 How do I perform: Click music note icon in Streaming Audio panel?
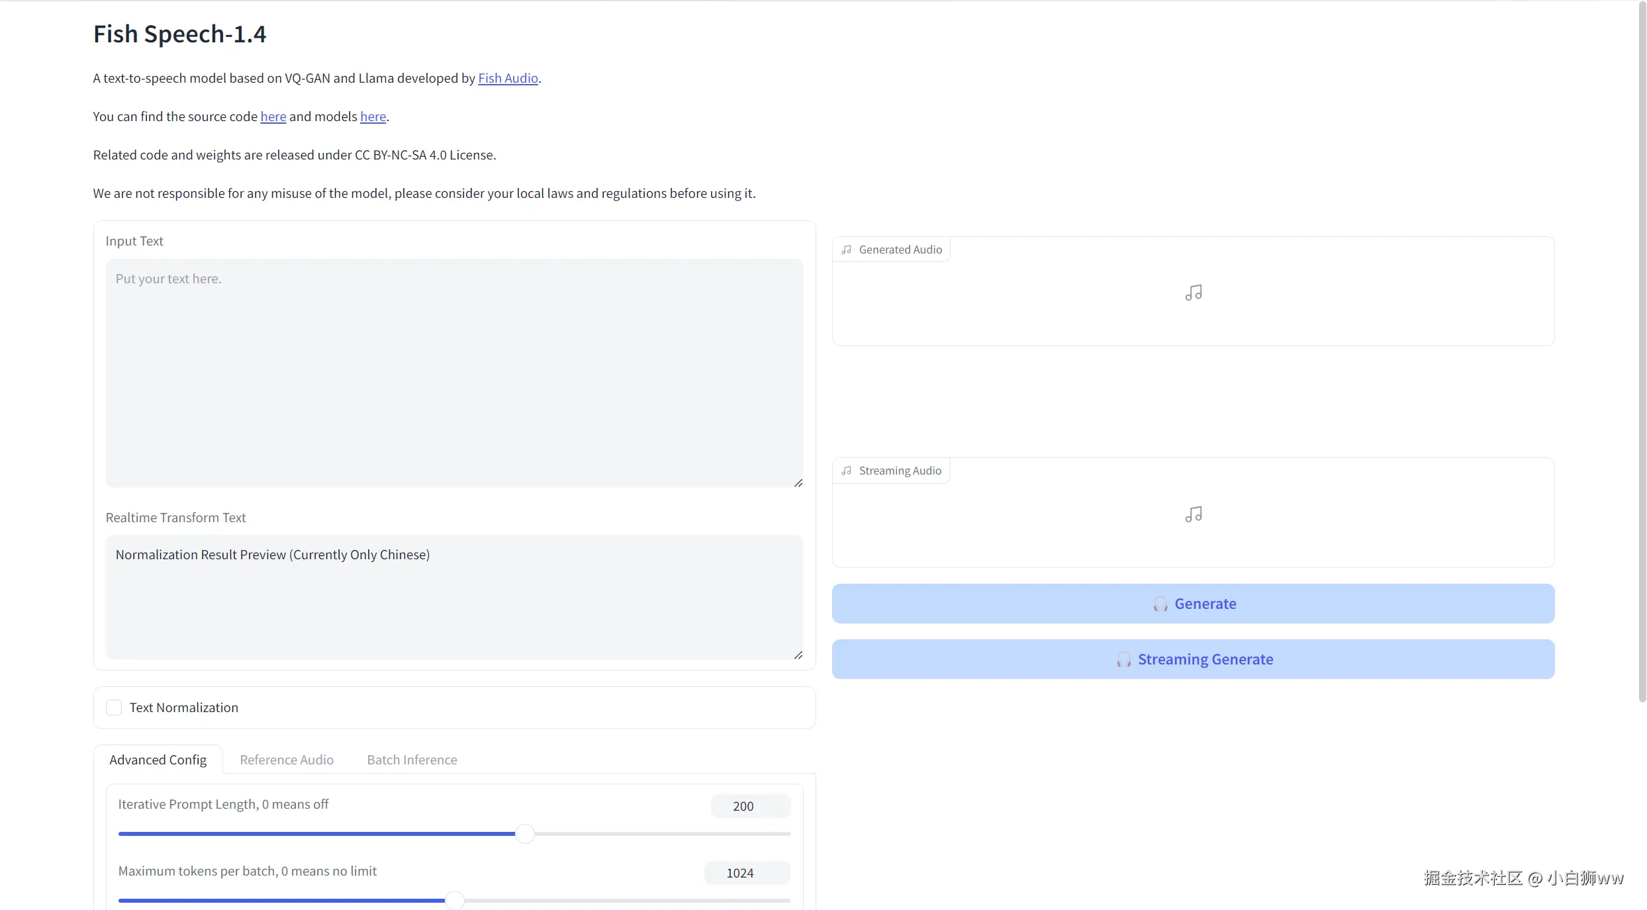pos(1194,514)
